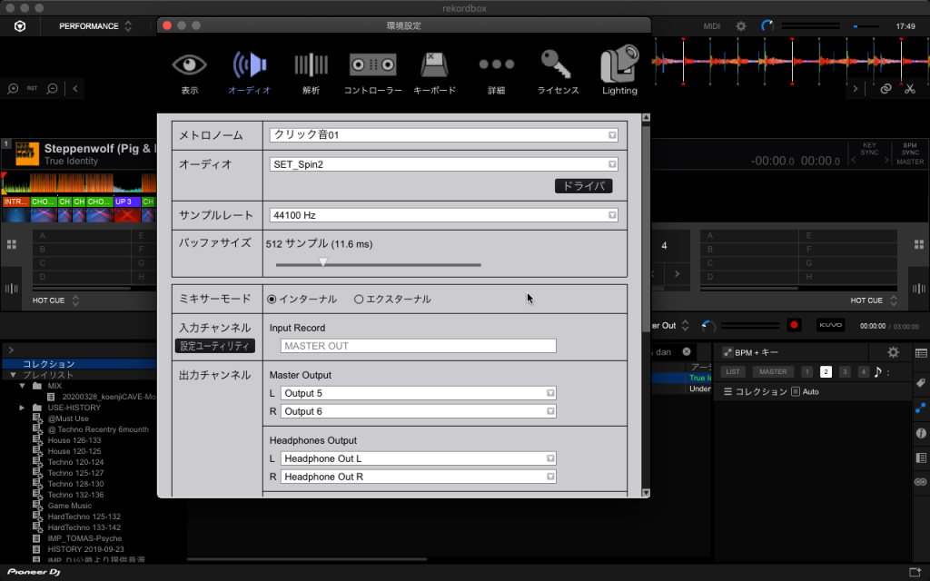Open the PERFORMANCE mode selector
This screenshot has width=930, height=581.
click(x=94, y=26)
